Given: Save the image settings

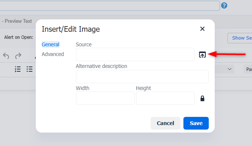Looking at the screenshot, I should coord(196,123).
